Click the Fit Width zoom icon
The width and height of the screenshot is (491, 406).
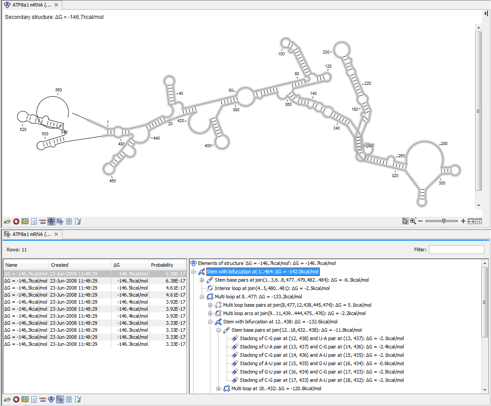coord(470,221)
